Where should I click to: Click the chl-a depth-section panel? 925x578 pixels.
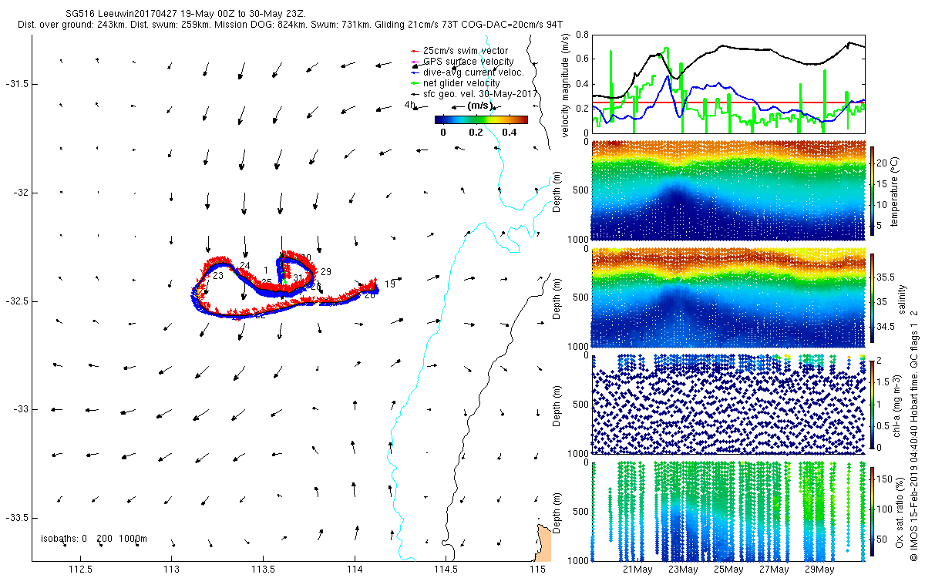pyautogui.click(x=728, y=405)
